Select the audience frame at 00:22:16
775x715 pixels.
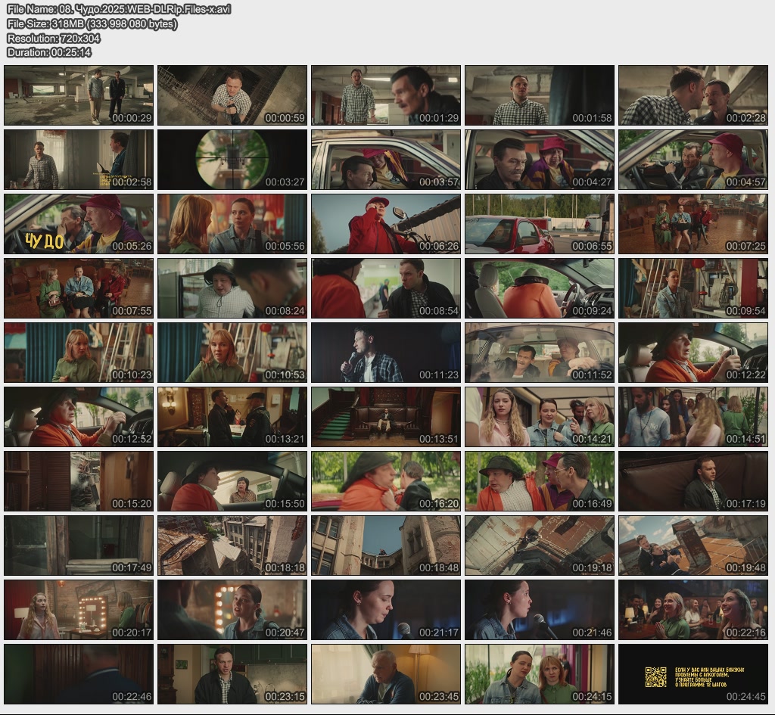click(x=693, y=610)
